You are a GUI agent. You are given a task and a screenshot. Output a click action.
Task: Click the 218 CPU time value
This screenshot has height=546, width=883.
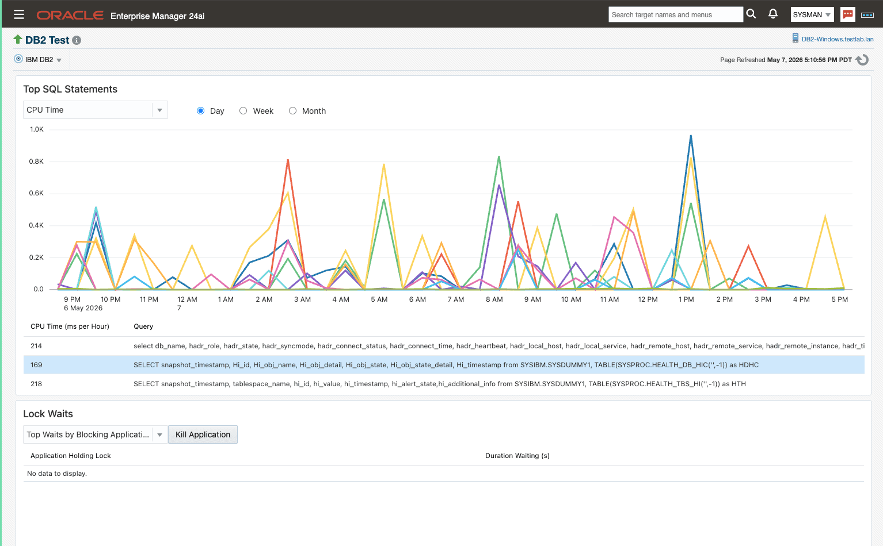pos(36,384)
